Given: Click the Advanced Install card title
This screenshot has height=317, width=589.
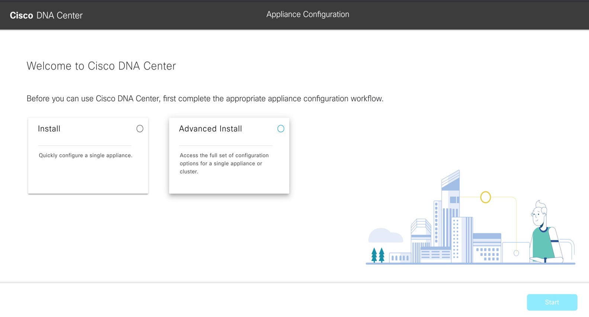Looking at the screenshot, I should [x=210, y=129].
